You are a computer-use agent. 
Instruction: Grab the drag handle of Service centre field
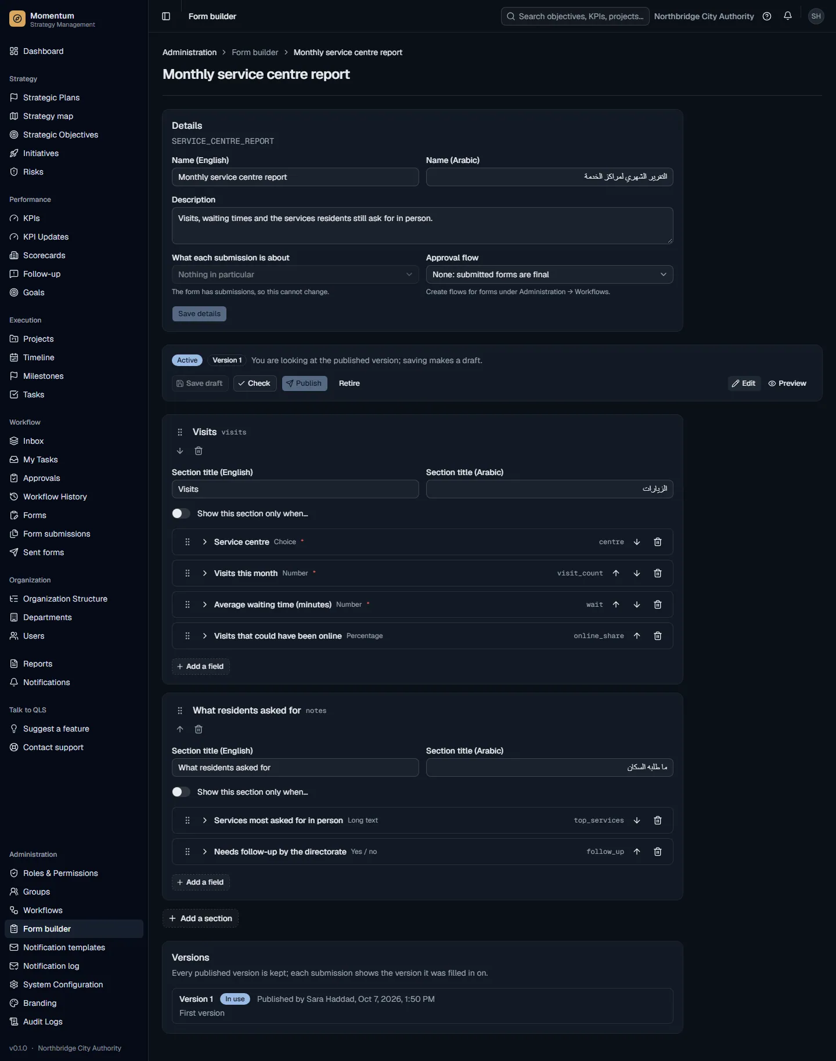[x=188, y=542]
